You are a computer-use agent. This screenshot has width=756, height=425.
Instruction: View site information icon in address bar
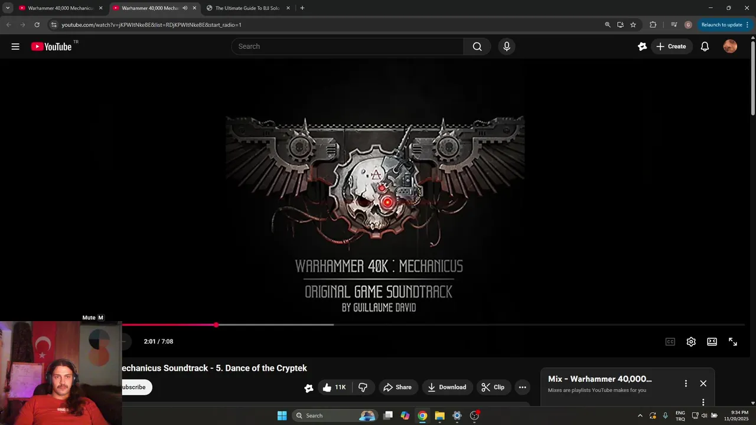point(53,25)
